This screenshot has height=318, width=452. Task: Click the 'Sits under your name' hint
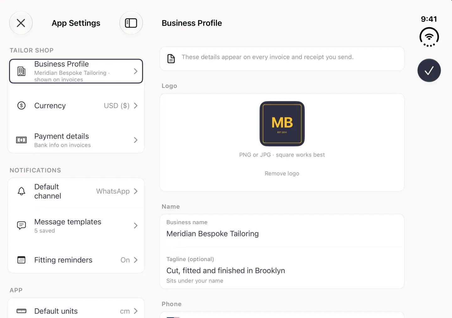[195, 281]
